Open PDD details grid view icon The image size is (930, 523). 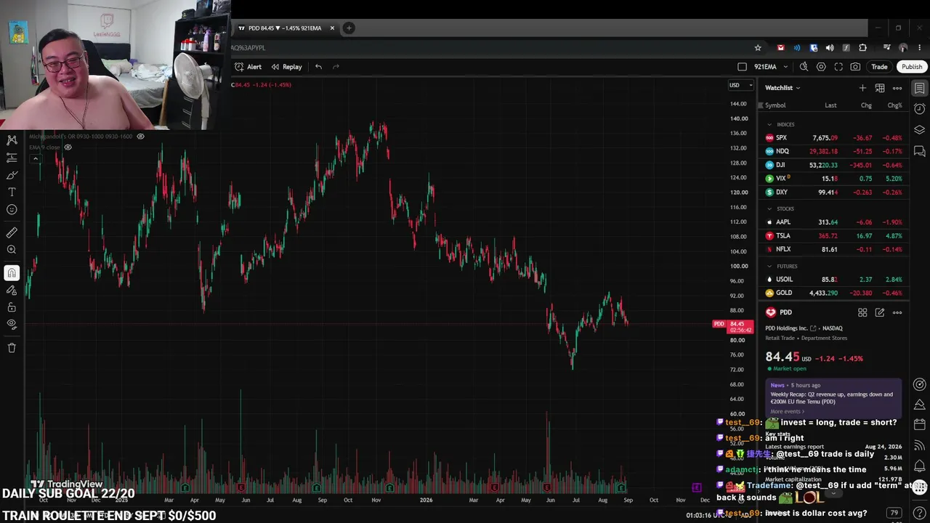pos(862,312)
